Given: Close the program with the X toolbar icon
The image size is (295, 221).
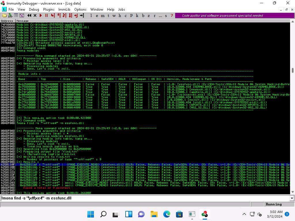Looking at the screenshot, I should click(35, 16).
